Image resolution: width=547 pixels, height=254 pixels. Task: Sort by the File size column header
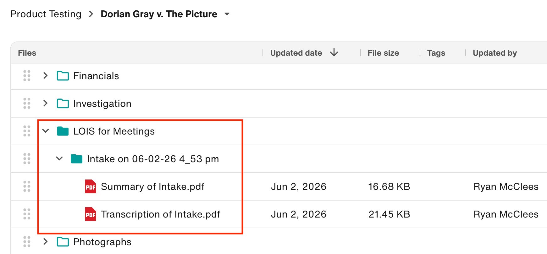(383, 53)
